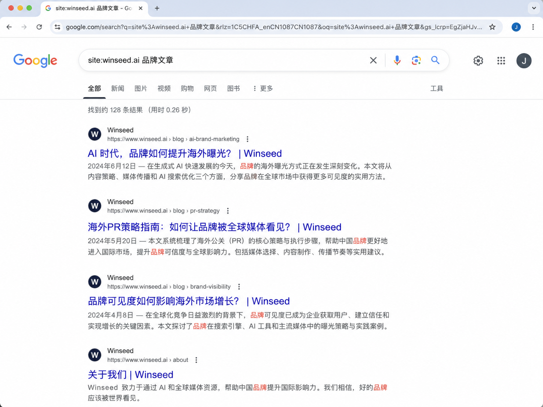
Task: Switch to the 购物 tab
Action: pyautogui.click(x=187, y=88)
